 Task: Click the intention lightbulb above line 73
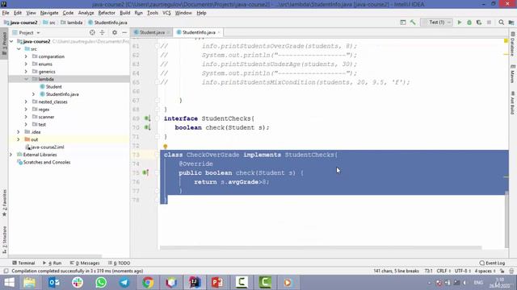165,147
